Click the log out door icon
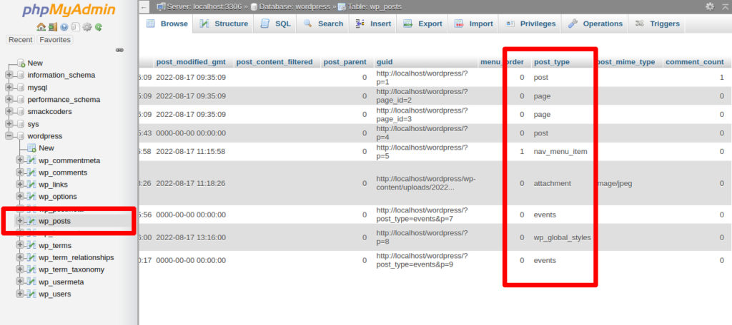Viewport: 732px width, 325px height. pos(53,27)
